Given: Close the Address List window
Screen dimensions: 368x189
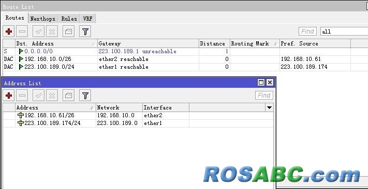Looking at the screenshot, I should coord(270,83).
